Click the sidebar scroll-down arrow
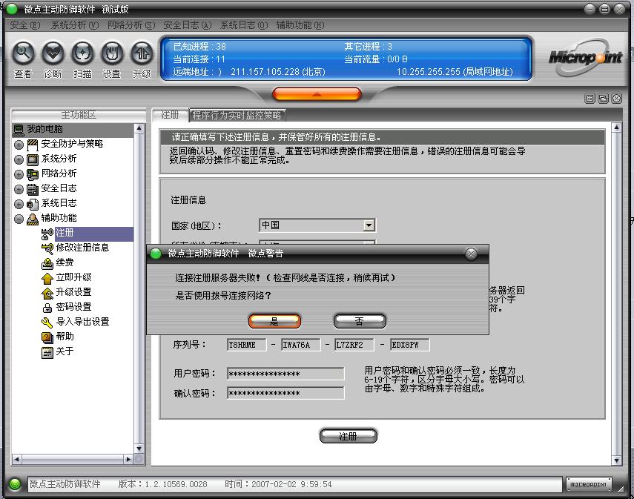 [139, 449]
